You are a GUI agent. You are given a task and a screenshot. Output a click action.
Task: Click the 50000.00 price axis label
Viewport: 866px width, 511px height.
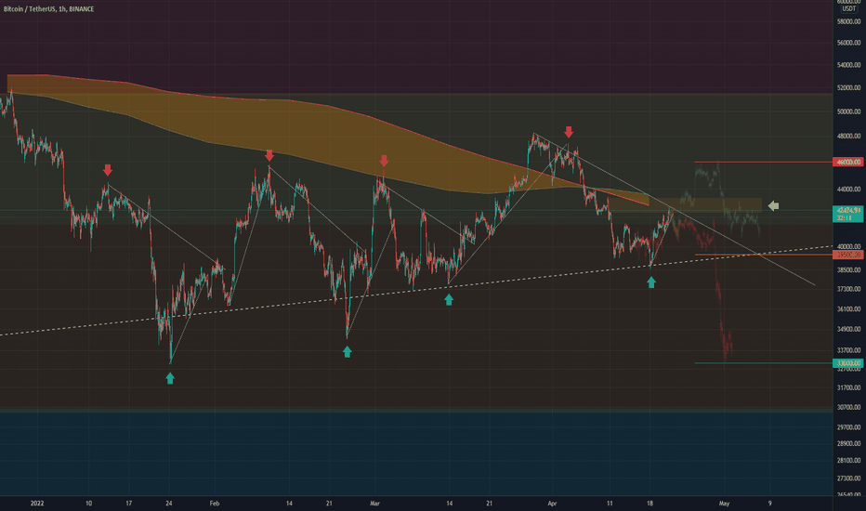pos(849,111)
